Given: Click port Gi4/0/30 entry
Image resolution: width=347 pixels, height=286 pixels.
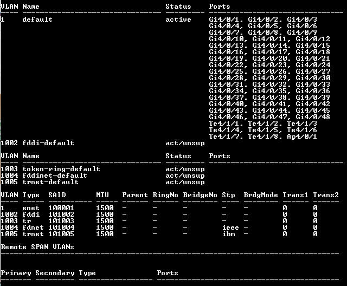Looking at the screenshot, I should pyautogui.click(x=313, y=78).
